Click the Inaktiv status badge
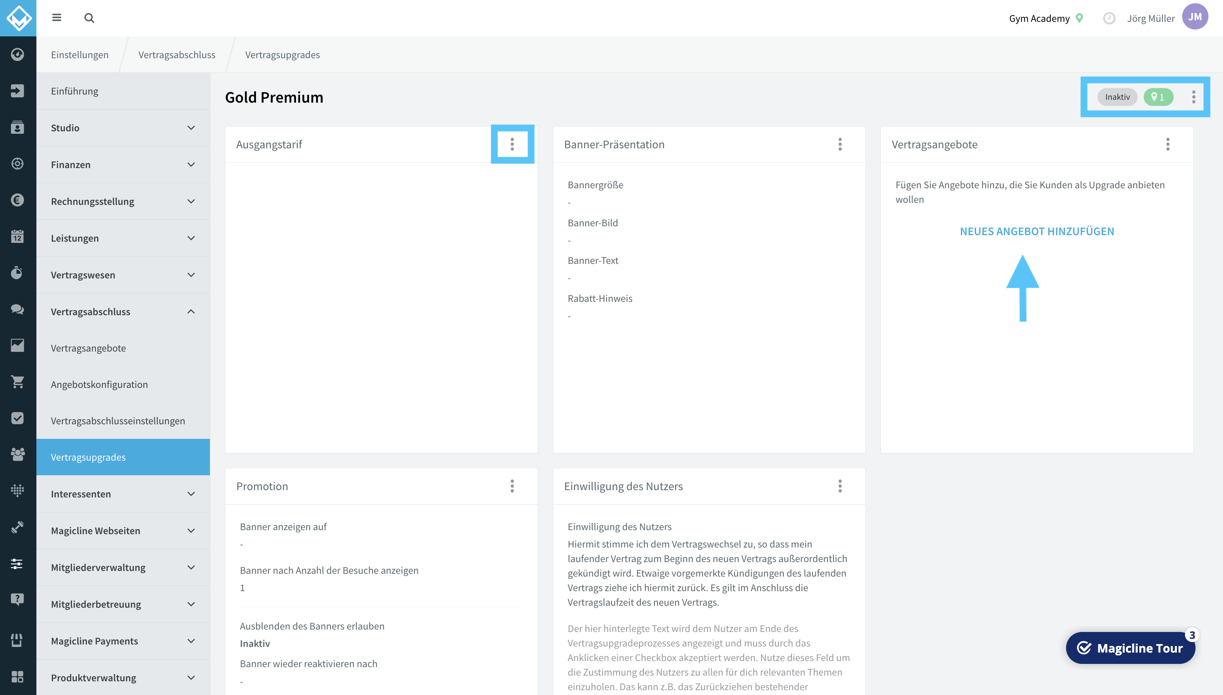 [x=1117, y=97]
